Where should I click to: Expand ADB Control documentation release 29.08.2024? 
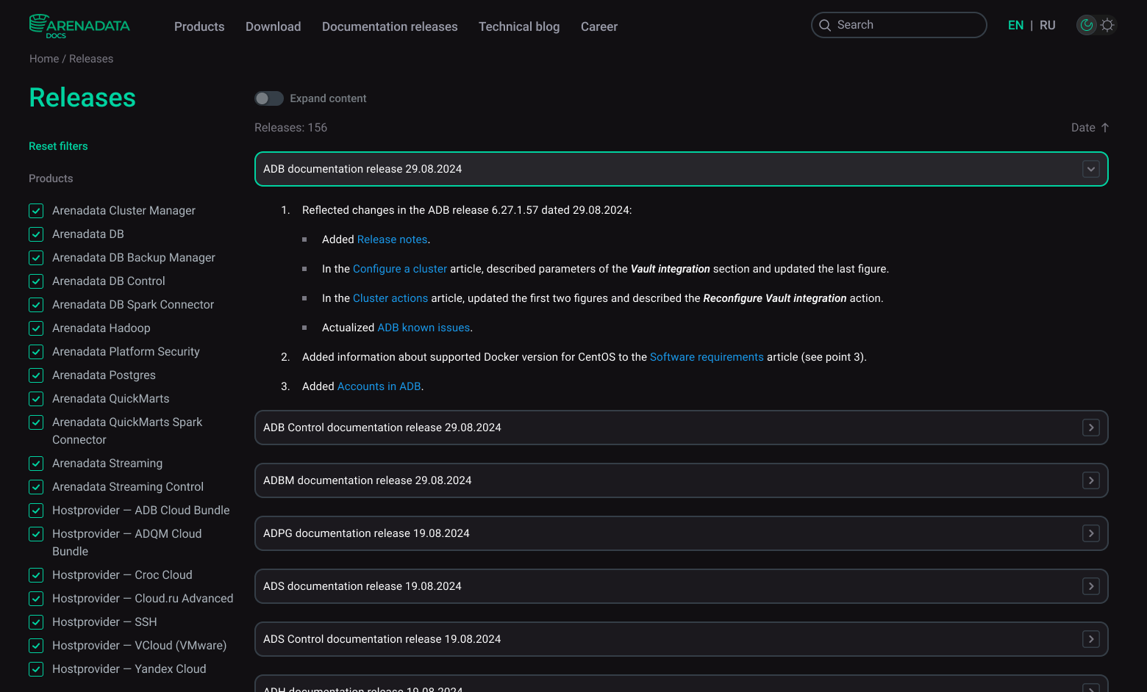pos(1090,428)
